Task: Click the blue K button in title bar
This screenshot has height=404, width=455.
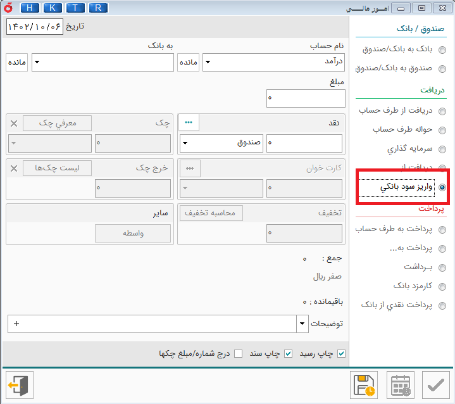Action: click(53, 8)
